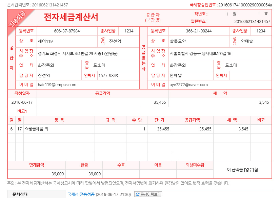Viewport: 280px width, 198px height.
Task: Click 3,545 in the summary row beside the date
Action: tap(264, 102)
